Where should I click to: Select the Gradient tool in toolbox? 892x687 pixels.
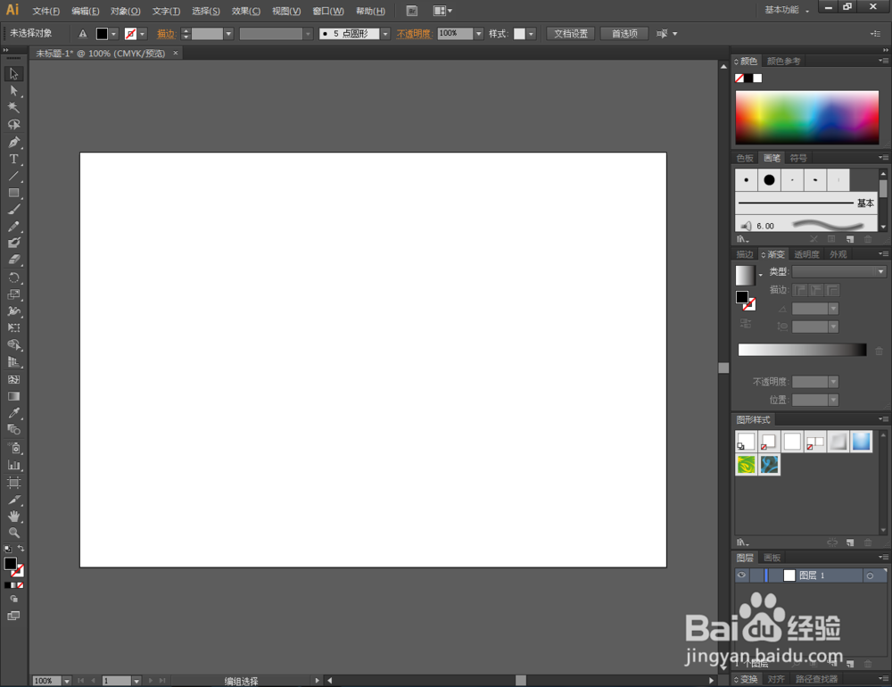[13, 397]
